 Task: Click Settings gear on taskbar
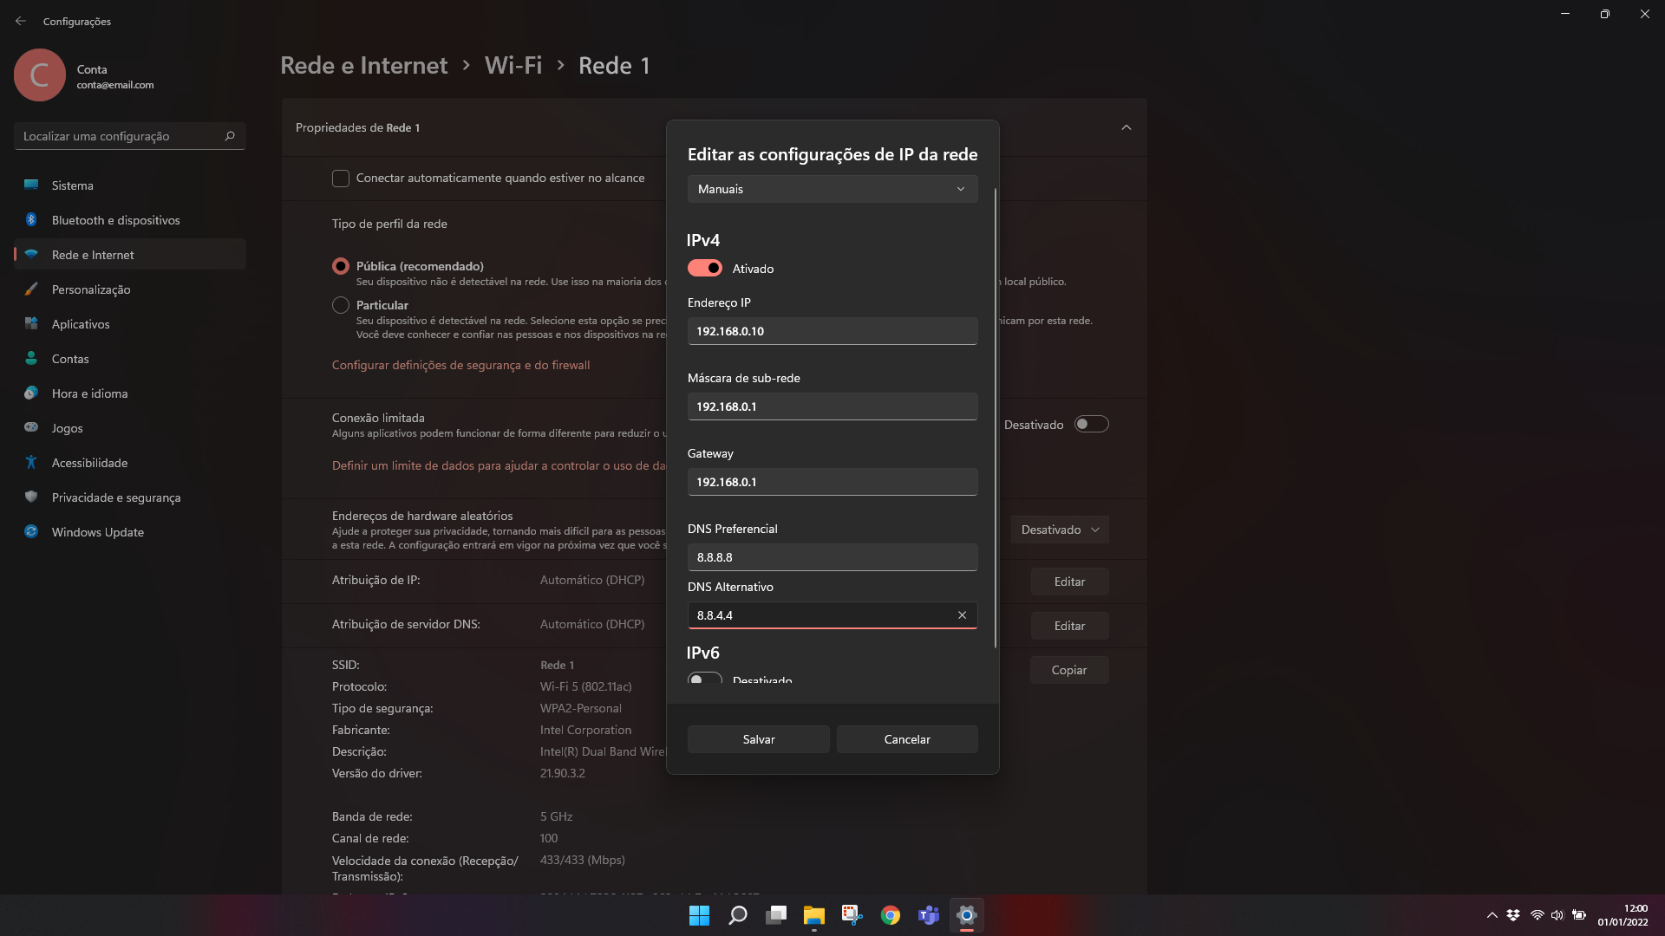966,915
